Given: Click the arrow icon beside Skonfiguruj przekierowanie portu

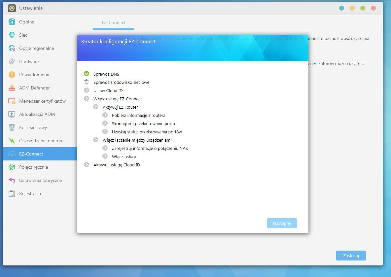Looking at the screenshot, I should (x=105, y=123).
